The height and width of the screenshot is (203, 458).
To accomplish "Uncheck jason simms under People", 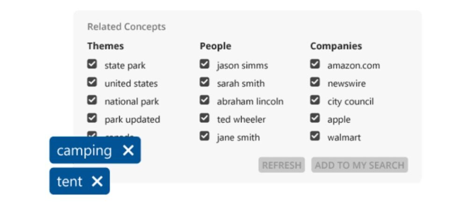I will pyautogui.click(x=205, y=64).
